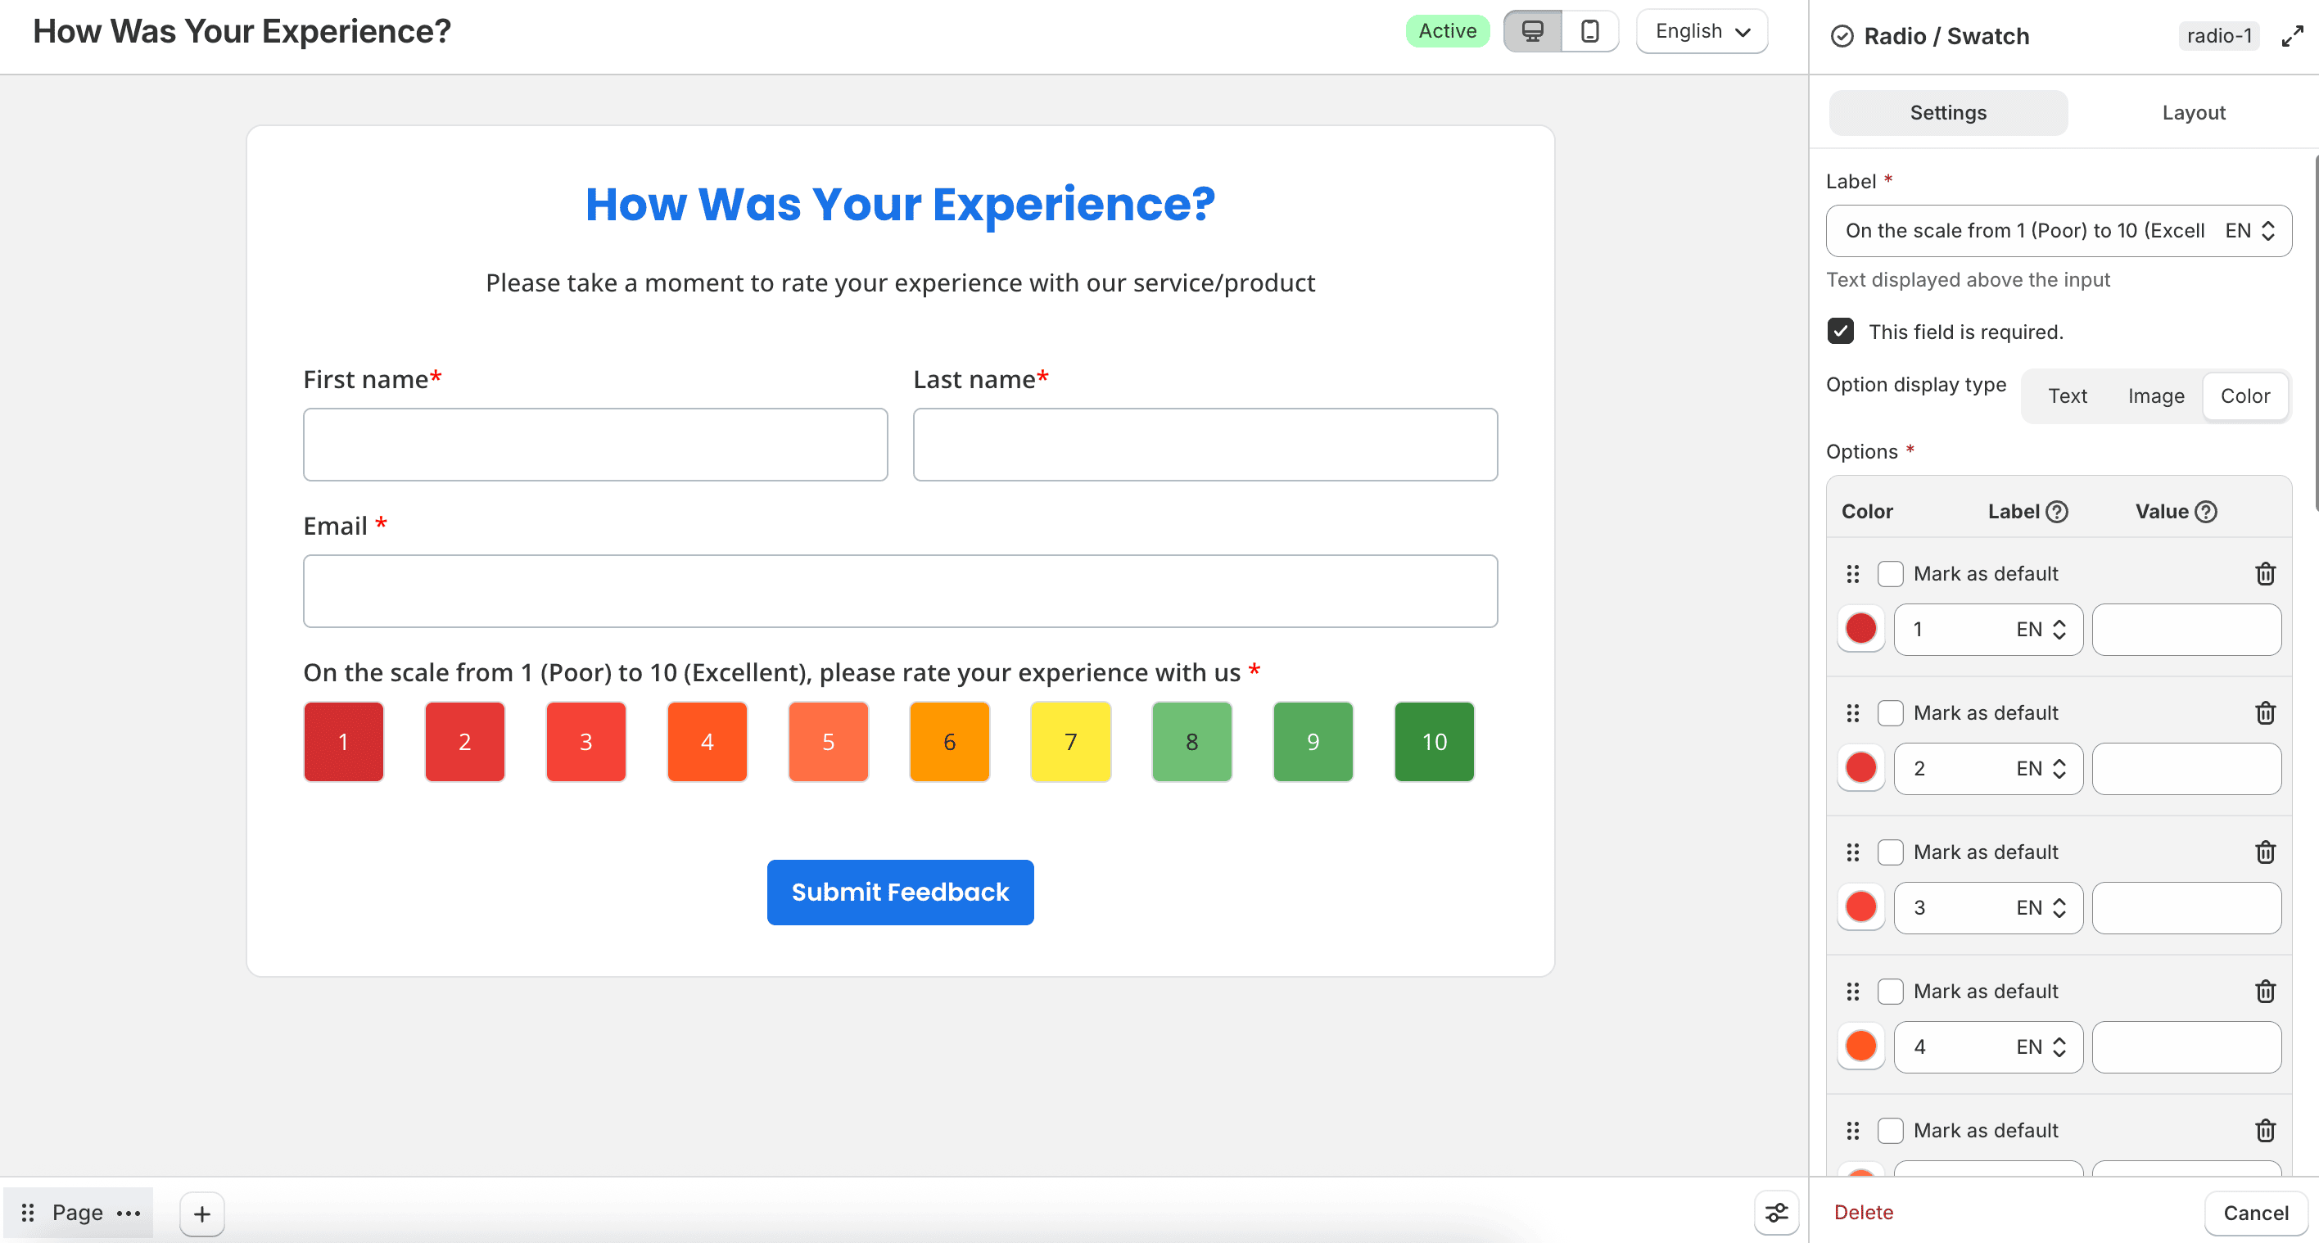Screen dimensions: 2319x1243
Task: Open orange color swatch for option 4
Action: [1860, 1046]
